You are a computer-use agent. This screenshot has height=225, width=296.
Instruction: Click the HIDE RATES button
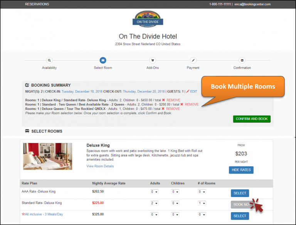(x=241, y=170)
